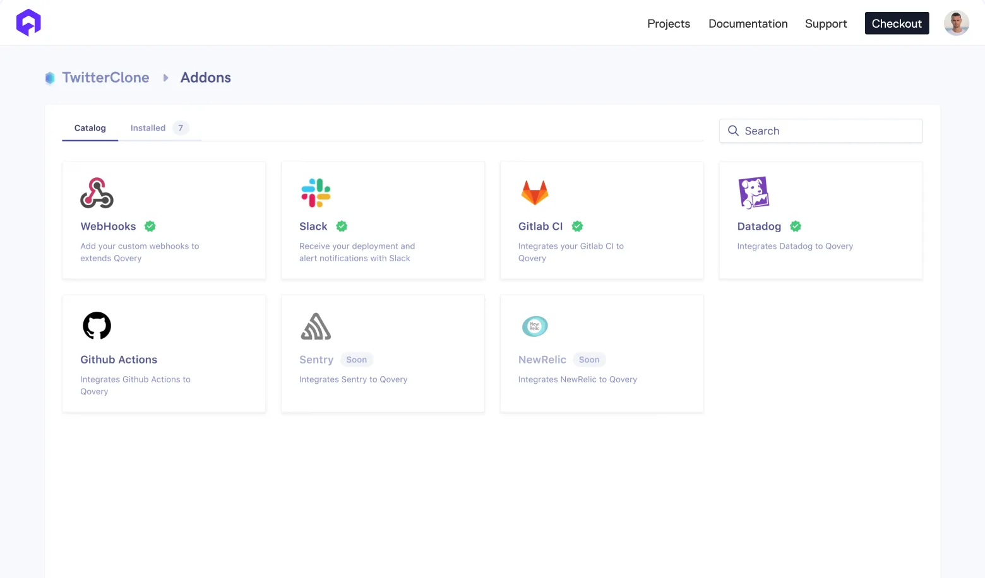Open the user avatar profile menu
Screen dimensions: 985x578
957,23
